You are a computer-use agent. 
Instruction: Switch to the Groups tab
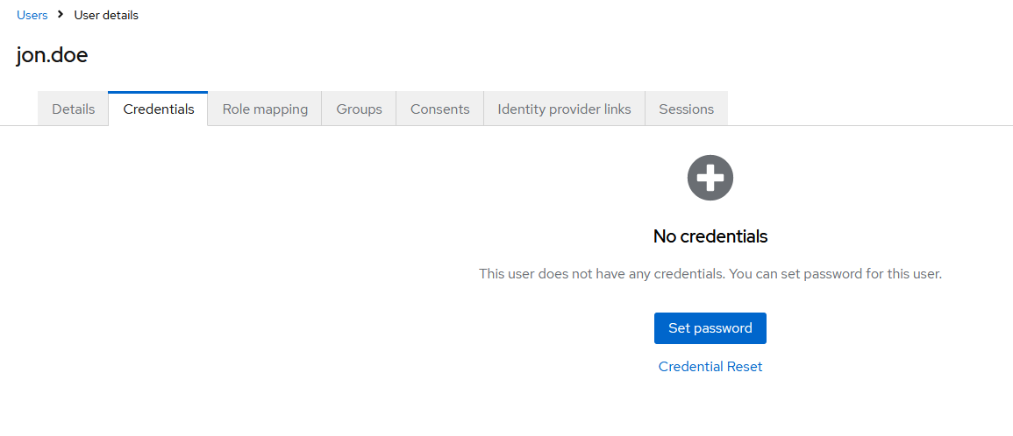(x=359, y=109)
